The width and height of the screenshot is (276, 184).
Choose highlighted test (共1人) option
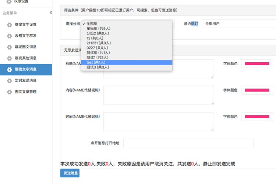tap(127, 62)
